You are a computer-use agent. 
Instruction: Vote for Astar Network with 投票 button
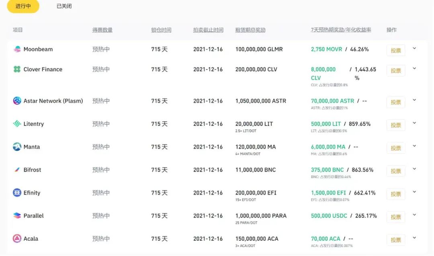[x=396, y=102]
